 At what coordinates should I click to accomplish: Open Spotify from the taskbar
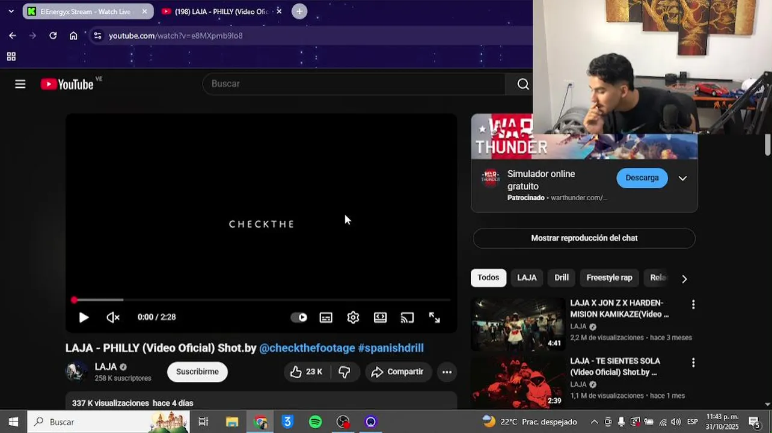point(315,422)
